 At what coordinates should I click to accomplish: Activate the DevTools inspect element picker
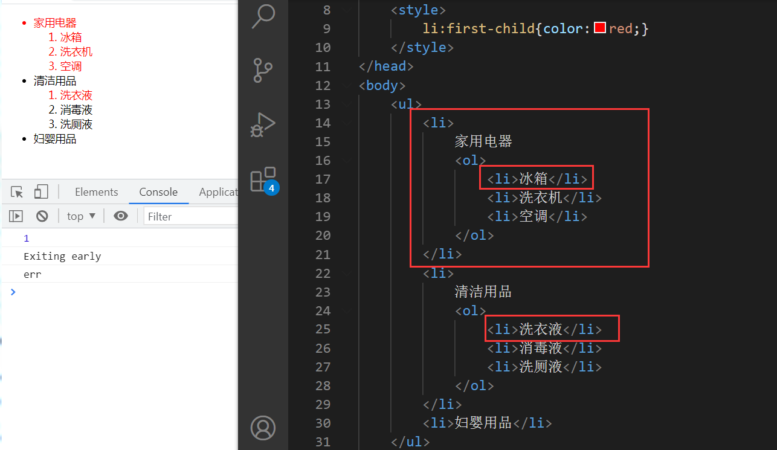click(x=18, y=192)
